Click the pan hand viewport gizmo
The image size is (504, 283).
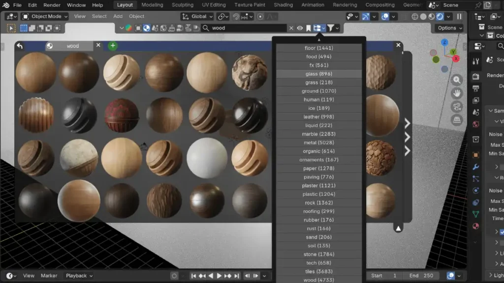457,93
